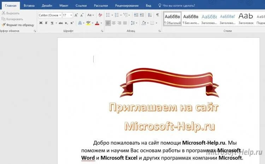Select the red ribbon banner image
This screenshot has width=265, height=164.
(169, 83)
